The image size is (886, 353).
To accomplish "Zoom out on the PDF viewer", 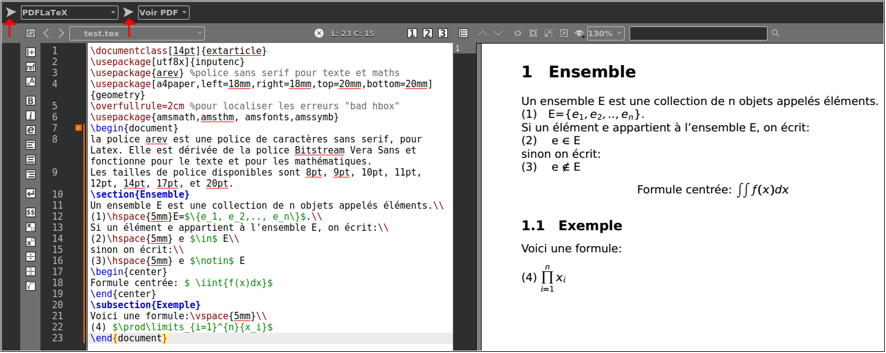I will 564,33.
